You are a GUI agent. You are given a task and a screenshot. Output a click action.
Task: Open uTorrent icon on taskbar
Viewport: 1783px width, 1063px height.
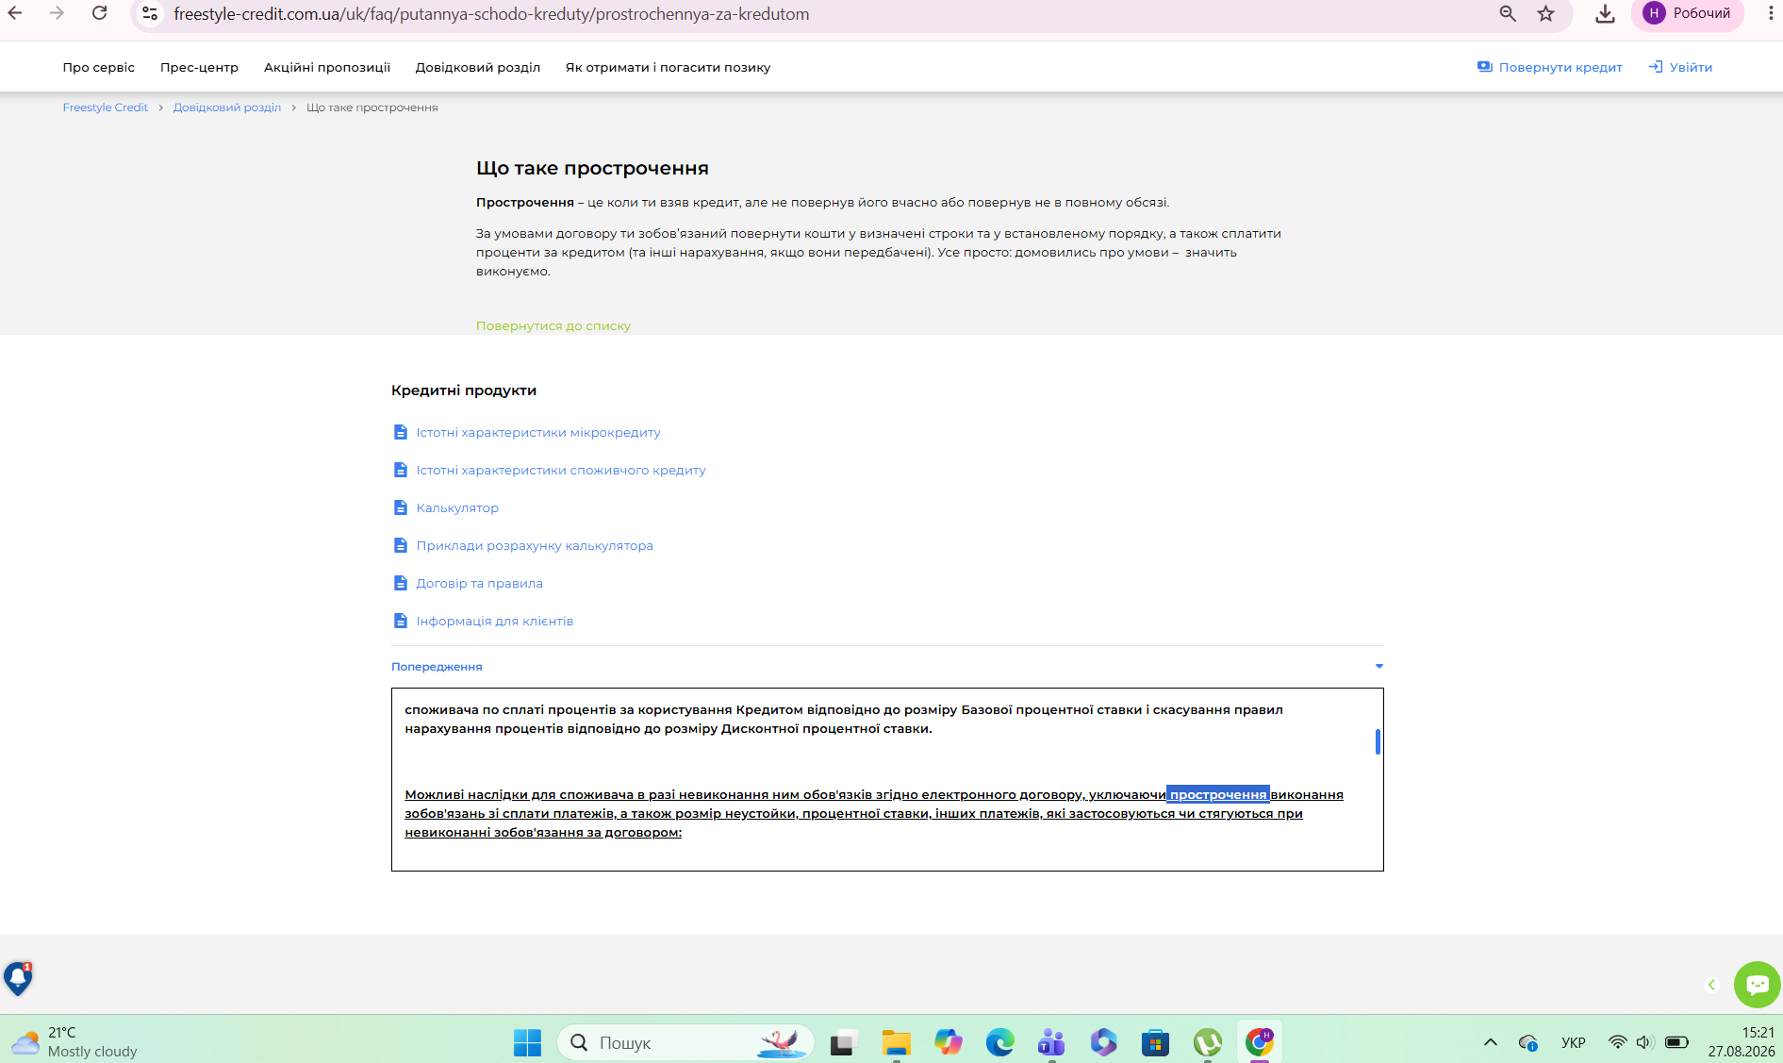coord(1207,1042)
